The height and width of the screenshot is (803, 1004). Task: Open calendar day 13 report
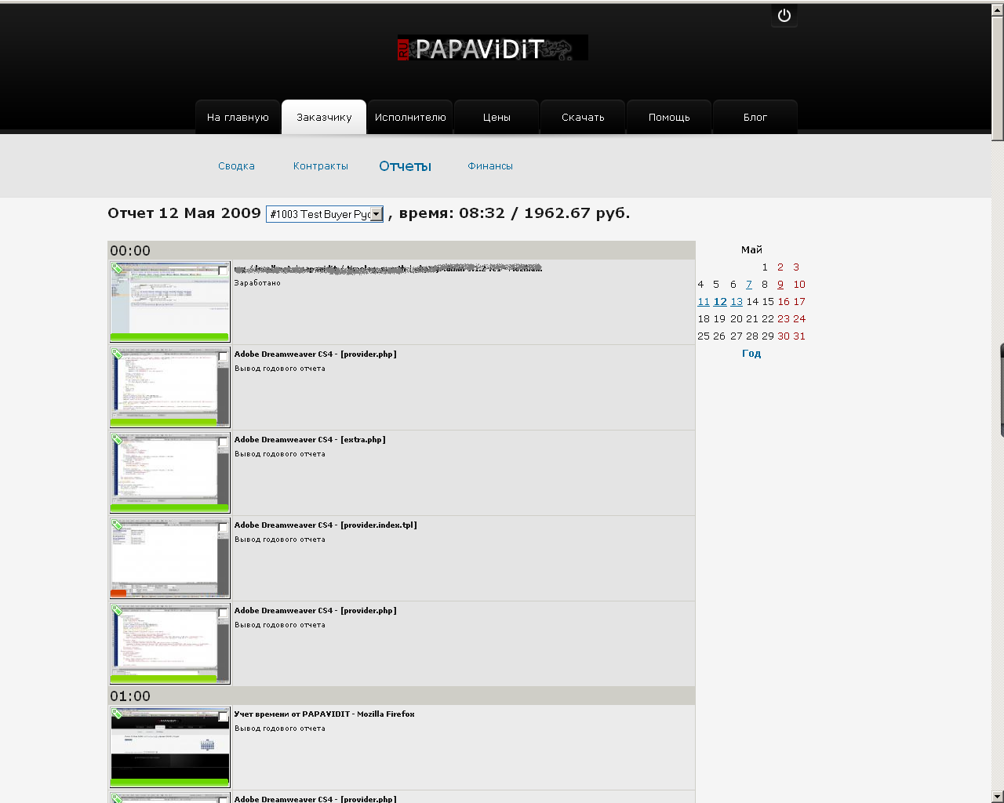tap(737, 302)
